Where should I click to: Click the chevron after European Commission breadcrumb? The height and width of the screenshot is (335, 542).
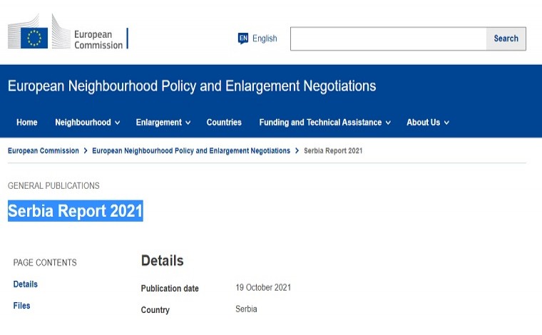coord(86,150)
